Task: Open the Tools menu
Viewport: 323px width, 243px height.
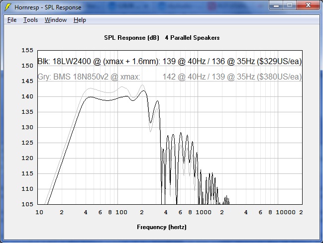Action: click(x=30, y=20)
